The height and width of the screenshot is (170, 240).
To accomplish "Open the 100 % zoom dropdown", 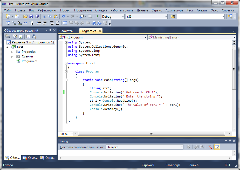I will coord(66,134).
